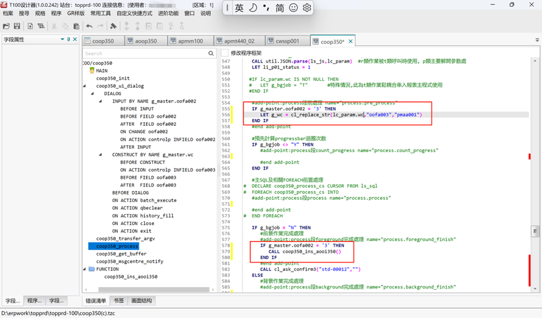
Task: Switch to the 书签 bottom tab
Action: (x=118, y=300)
